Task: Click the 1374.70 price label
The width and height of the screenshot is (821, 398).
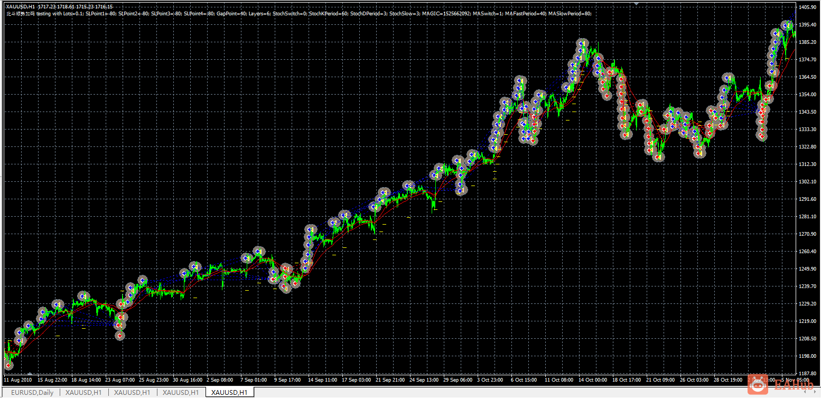Action: coord(809,60)
